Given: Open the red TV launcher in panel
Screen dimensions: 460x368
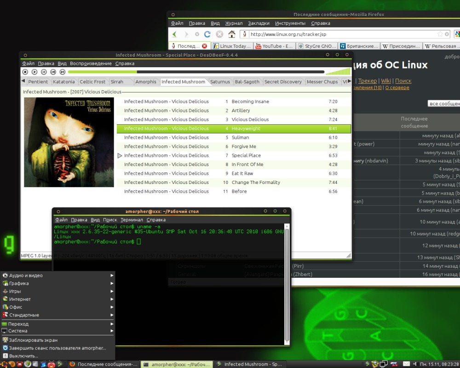Looking at the screenshot, I should coord(52,364).
